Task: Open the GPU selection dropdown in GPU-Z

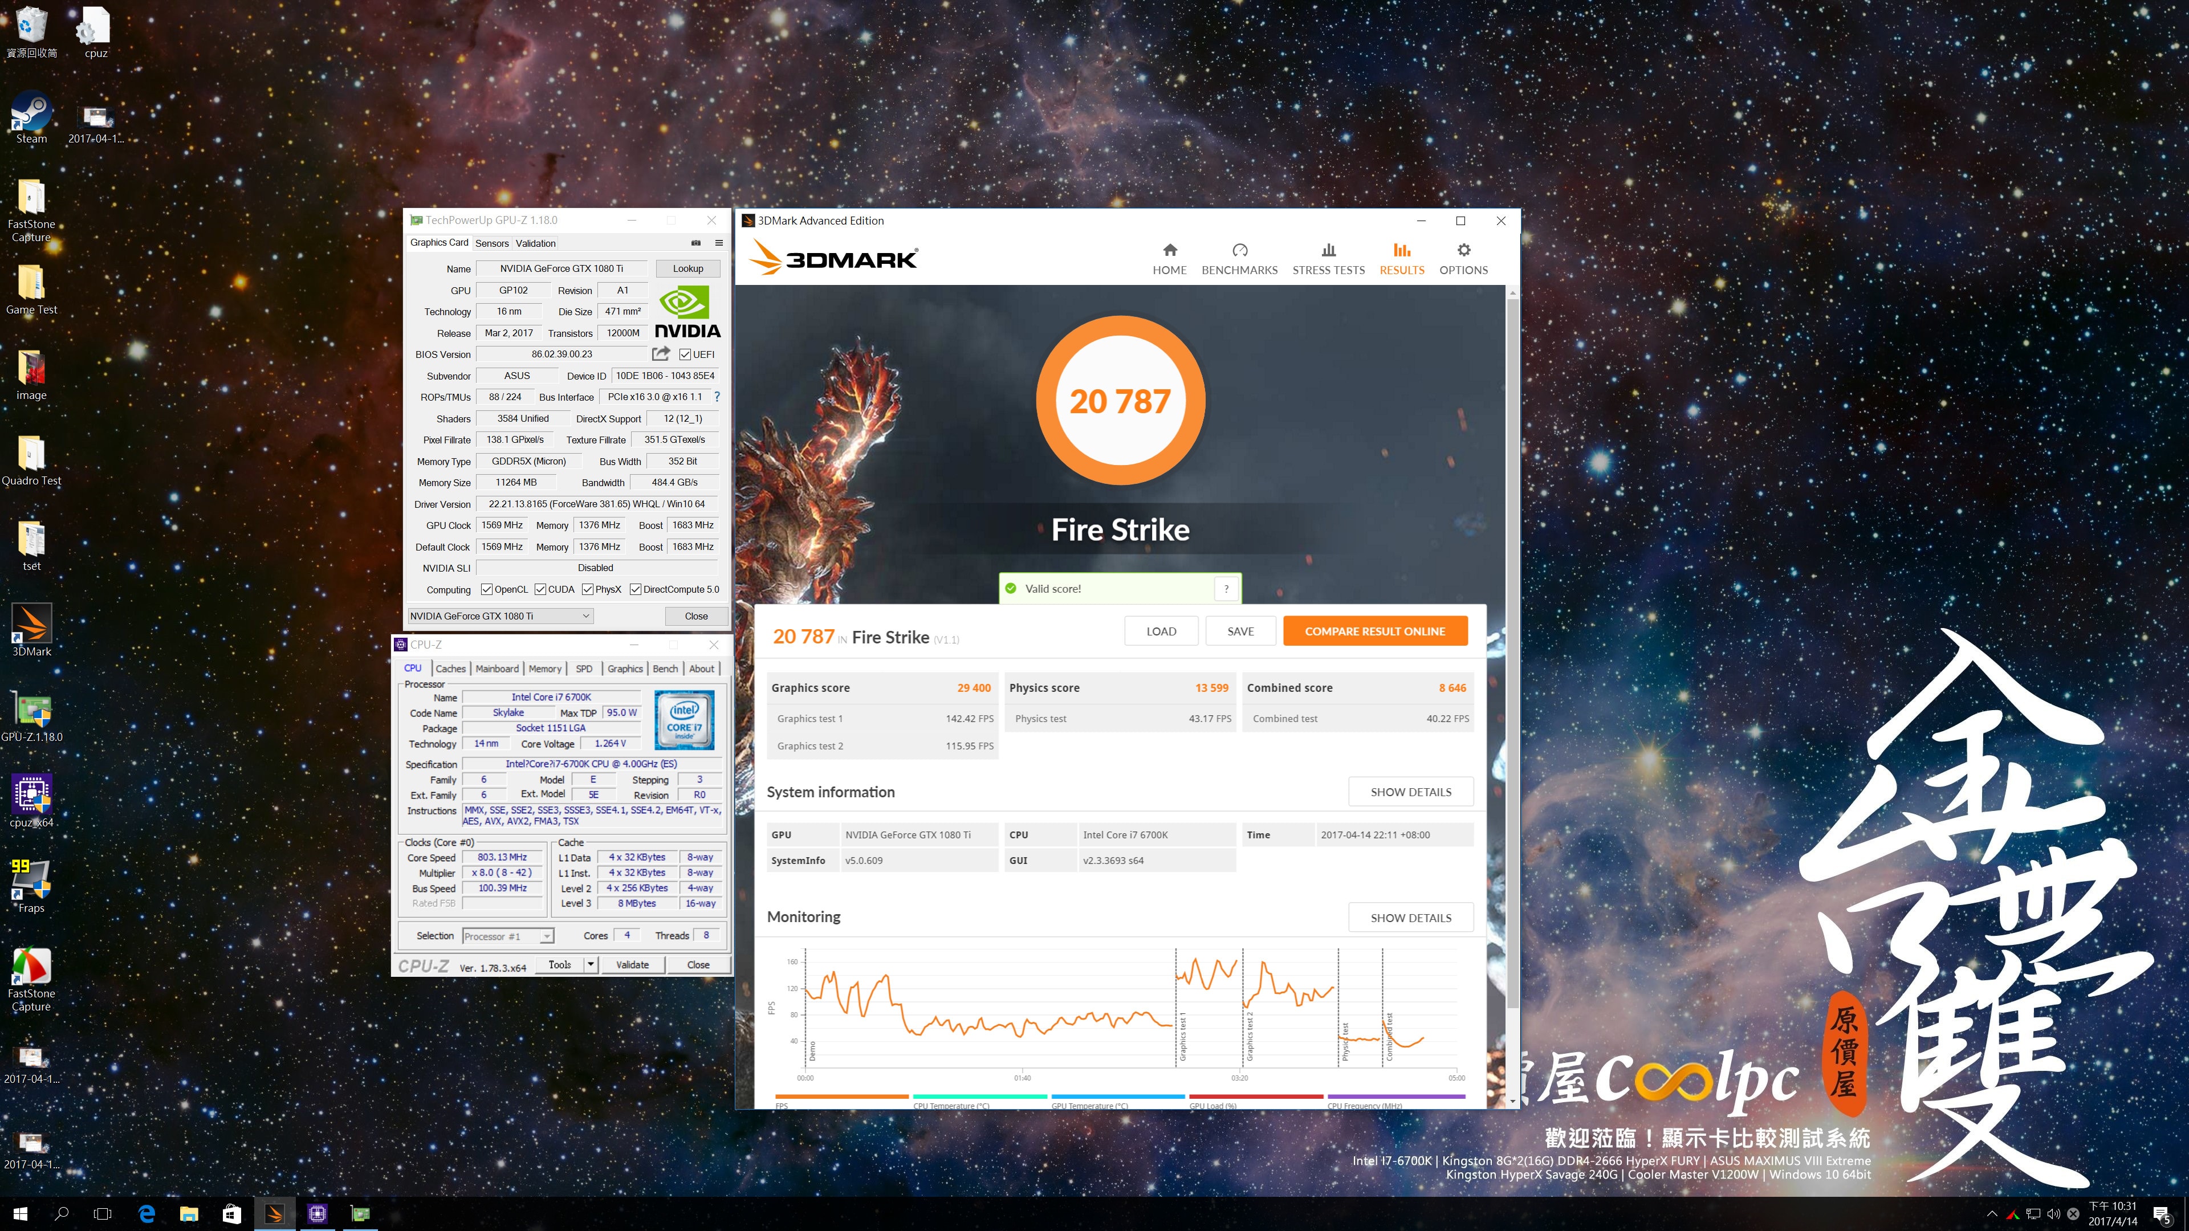Action: [x=501, y=616]
